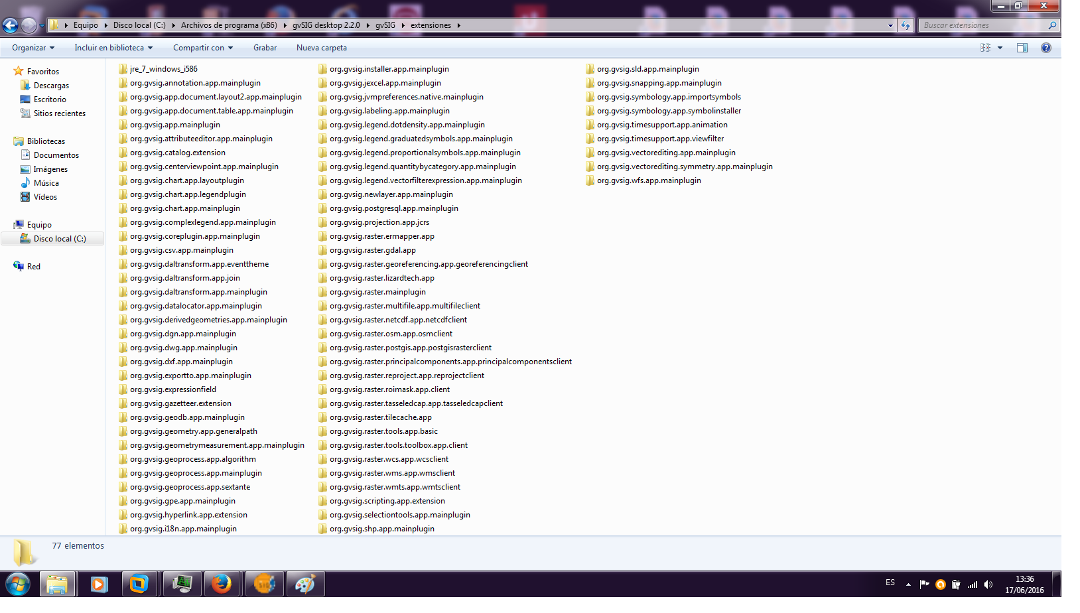Select org.gvsig.i18n.app.mainplugin folder icon

click(x=123, y=529)
